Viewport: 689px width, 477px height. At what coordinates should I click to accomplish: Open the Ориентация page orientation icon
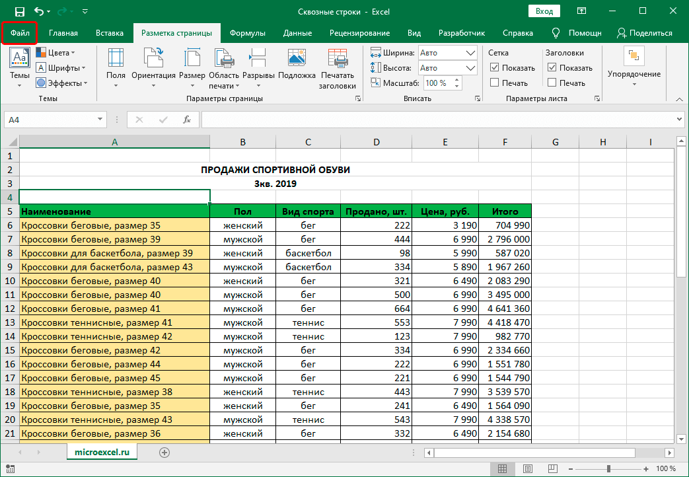(x=153, y=60)
